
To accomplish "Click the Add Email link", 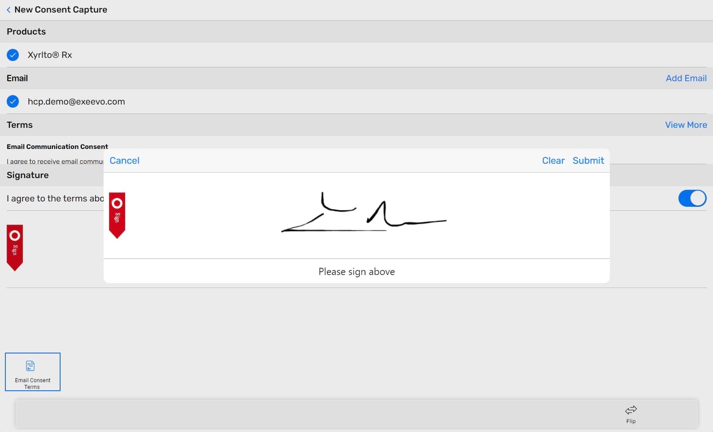I will click(x=686, y=78).
